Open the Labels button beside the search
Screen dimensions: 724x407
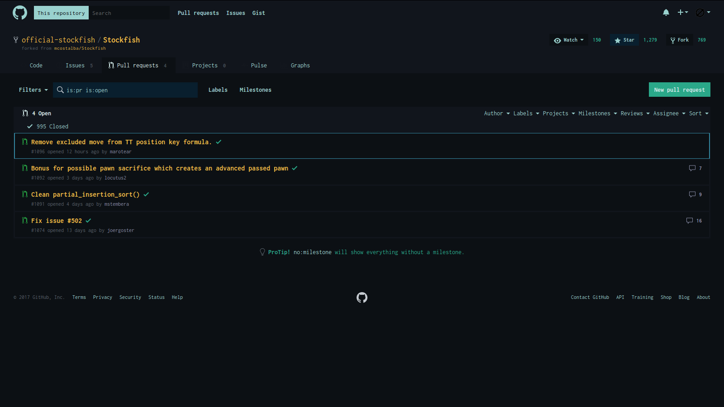pos(218,90)
